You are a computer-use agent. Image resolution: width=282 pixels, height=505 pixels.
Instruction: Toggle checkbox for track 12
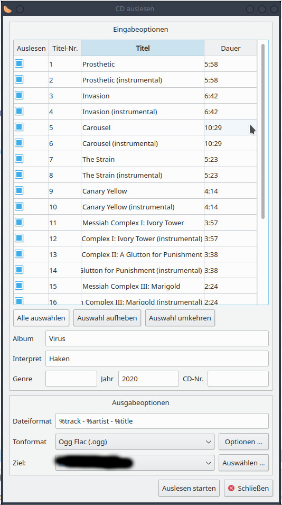coord(19,238)
